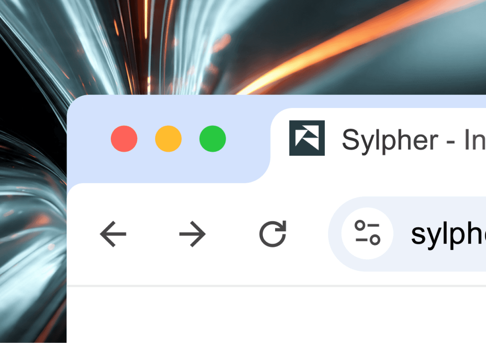Focus the address bar URL text
Image resolution: width=486 pixels, height=343 pixels.
[448, 234]
